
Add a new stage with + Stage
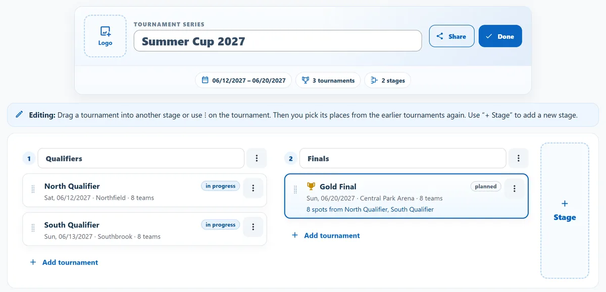[565, 210]
